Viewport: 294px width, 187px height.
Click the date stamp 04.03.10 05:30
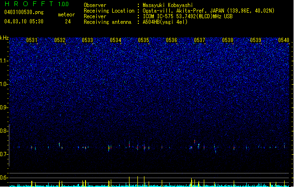(x=24, y=22)
